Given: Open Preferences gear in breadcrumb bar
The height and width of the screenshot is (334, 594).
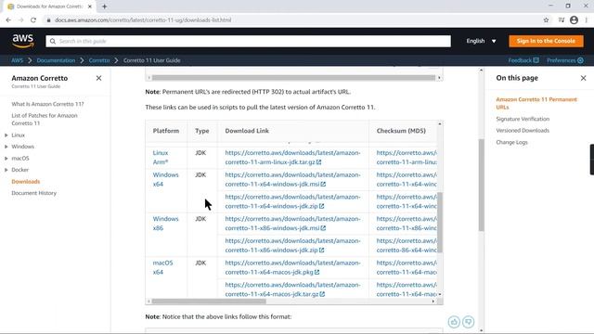Looking at the screenshot, I should click(565, 60).
